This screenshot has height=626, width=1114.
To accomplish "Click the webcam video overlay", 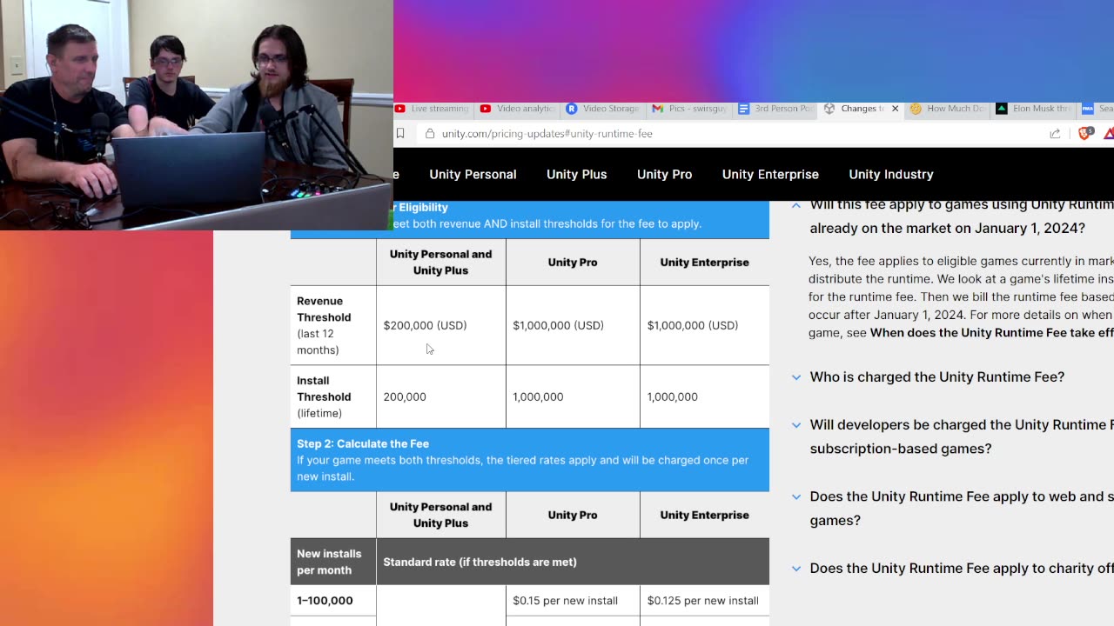I will pyautogui.click(x=197, y=115).
